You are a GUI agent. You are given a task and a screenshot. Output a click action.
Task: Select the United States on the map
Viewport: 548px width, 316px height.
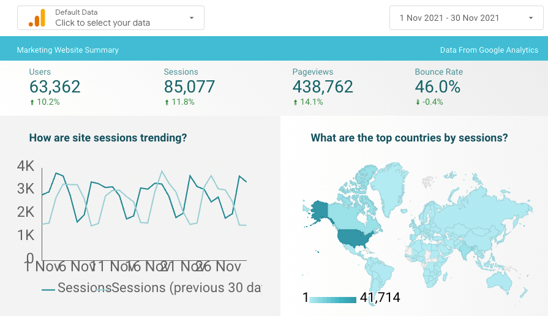[x=354, y=238]
